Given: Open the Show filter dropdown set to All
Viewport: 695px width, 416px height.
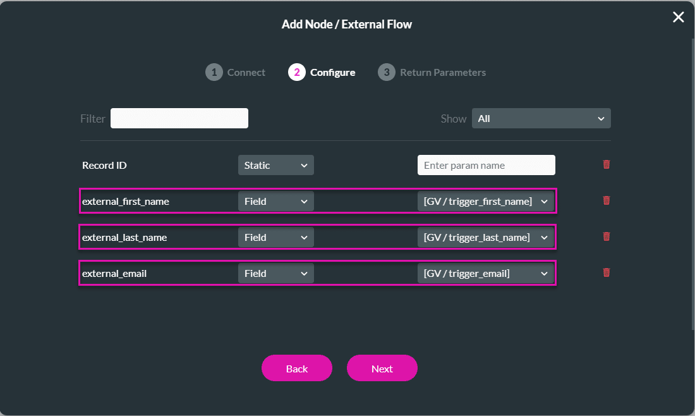Looking at the screenshot, I should click(x=541, y=118).
